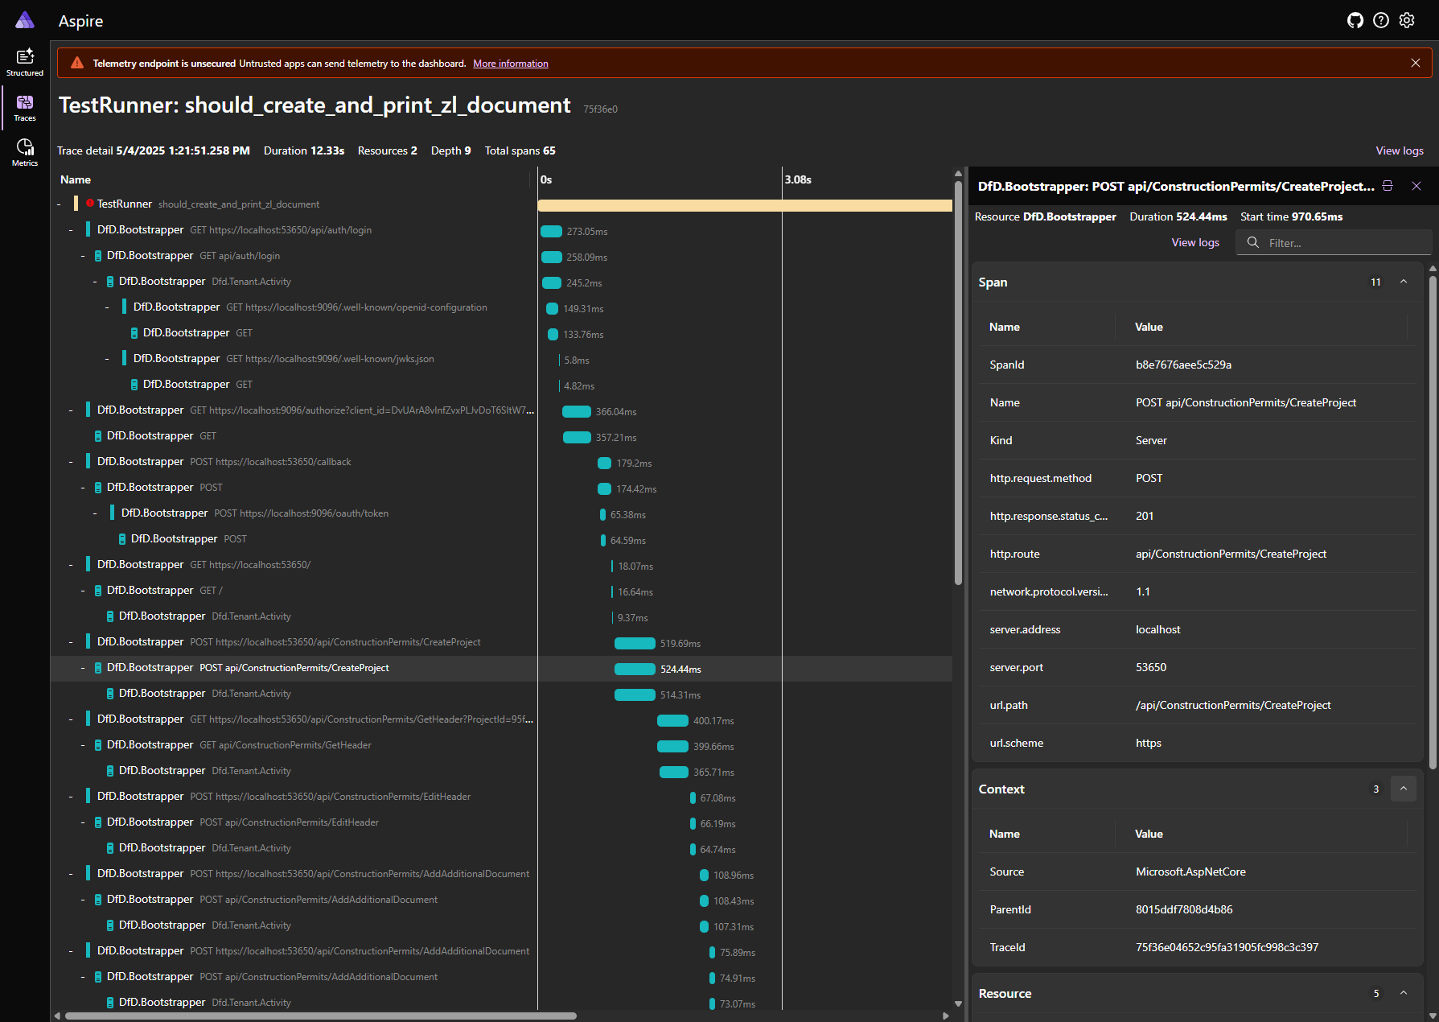
Task: Select the 108.96ms AddAdditionalDocument bar
Action: (705, 875)
